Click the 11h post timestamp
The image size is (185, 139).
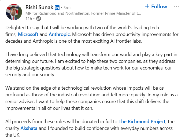(x=29, y=19)
